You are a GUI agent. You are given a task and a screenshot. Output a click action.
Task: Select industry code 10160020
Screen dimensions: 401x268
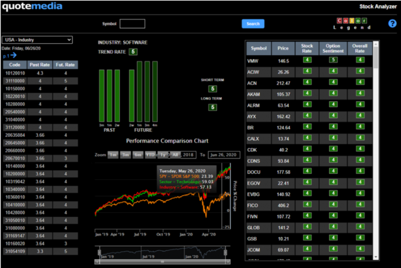tap(15, 243)
